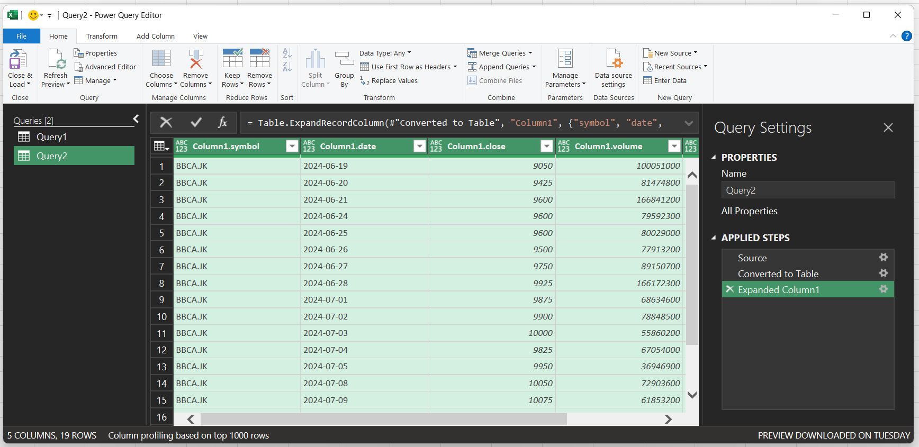Cancel the formula edit with the X button

tap(166, 123)
